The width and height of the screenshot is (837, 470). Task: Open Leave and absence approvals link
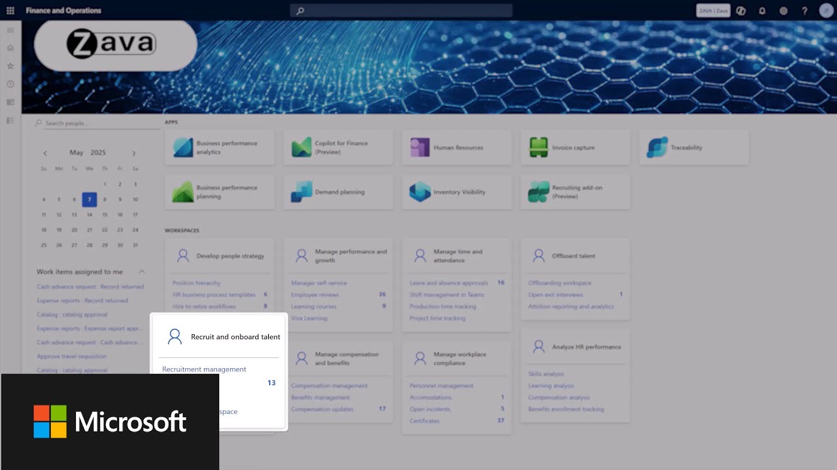point(449,283)
